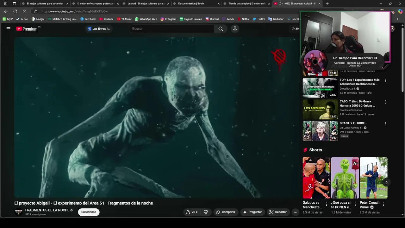
Task: Click the DrossRotzank channel name
Action: (348, 89)
